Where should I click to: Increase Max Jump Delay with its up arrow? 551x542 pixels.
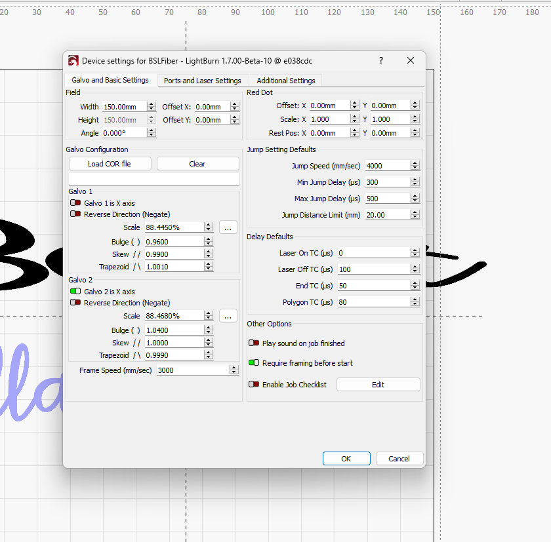click(x=415, y=196)
